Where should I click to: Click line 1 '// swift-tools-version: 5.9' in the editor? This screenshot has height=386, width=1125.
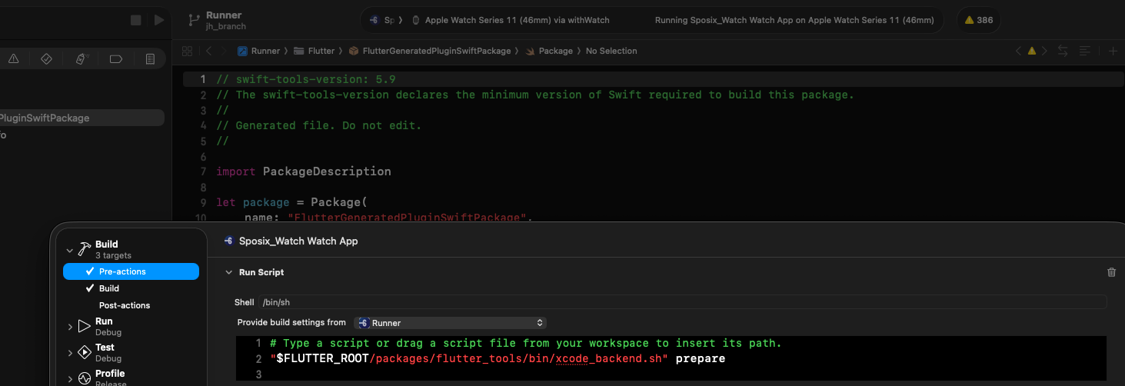306,79
